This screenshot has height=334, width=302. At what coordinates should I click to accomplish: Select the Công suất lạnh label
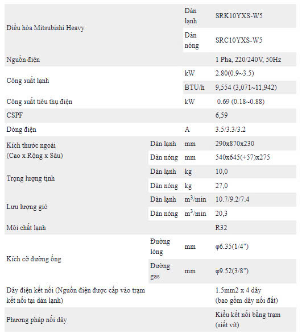pos(28,81)
